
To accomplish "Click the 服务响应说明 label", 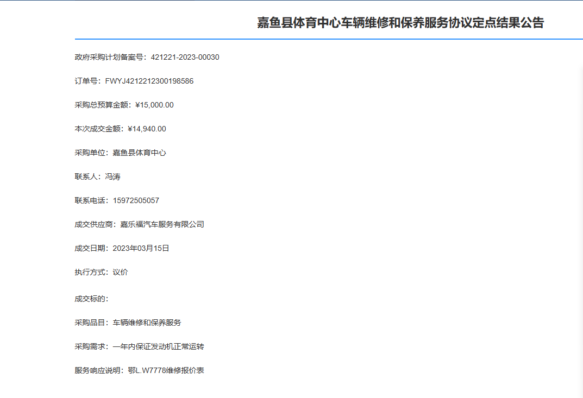I will tap(99, 370).
